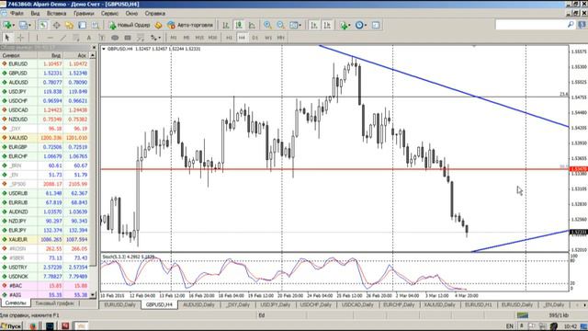Expand the GBPUSD,H4 chart title arrow
This screenshot has width=588, height=331.
pos(104,49)
